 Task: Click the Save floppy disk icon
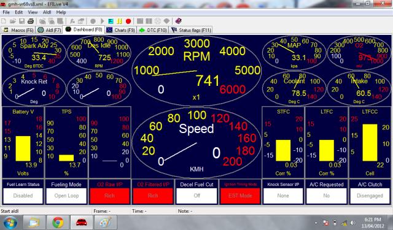(x=22, y=21)
